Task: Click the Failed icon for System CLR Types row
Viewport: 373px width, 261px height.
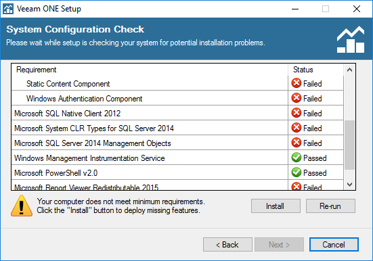Action: pos(296,128)
